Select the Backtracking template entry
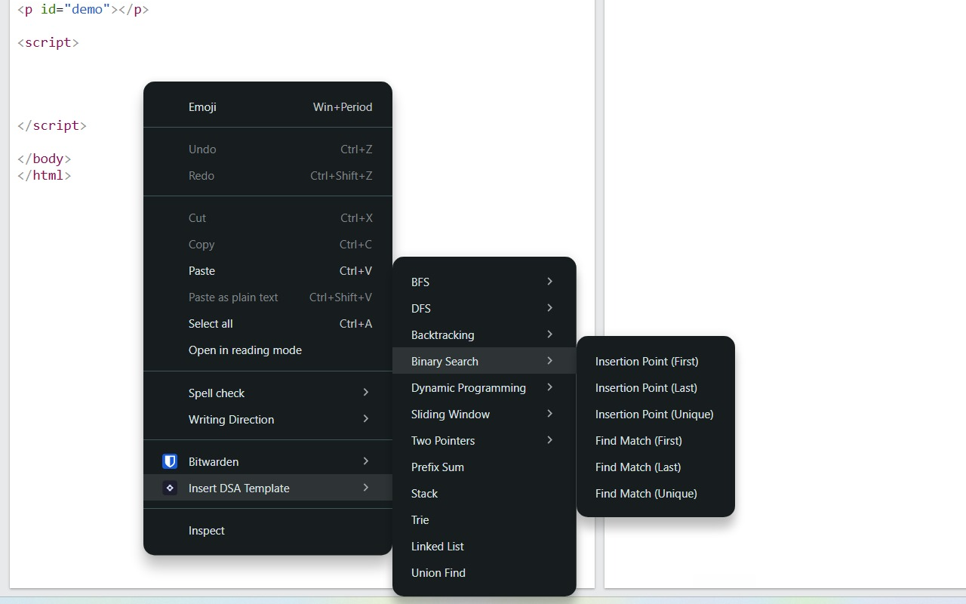 coord(485,335)
